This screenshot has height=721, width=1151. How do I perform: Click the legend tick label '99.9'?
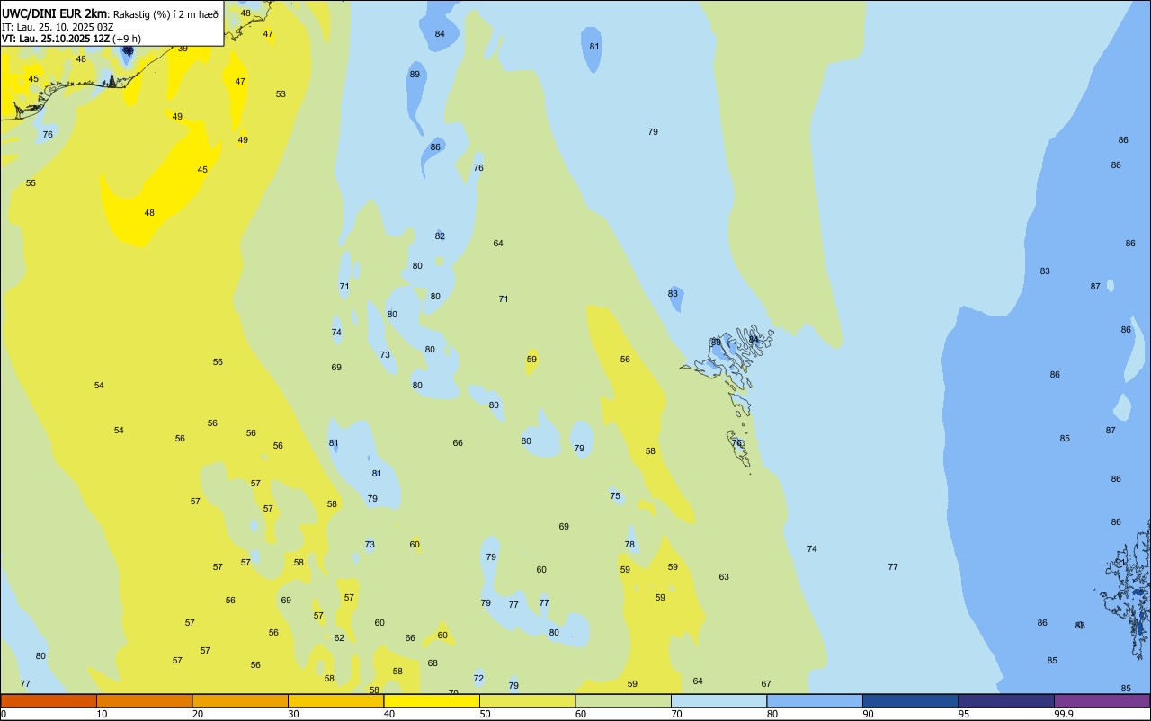coord(1064,714)
